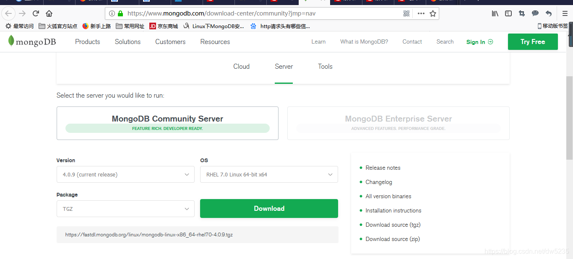Open the Linux下MongoDB安 bookmark

pos(214,26)
